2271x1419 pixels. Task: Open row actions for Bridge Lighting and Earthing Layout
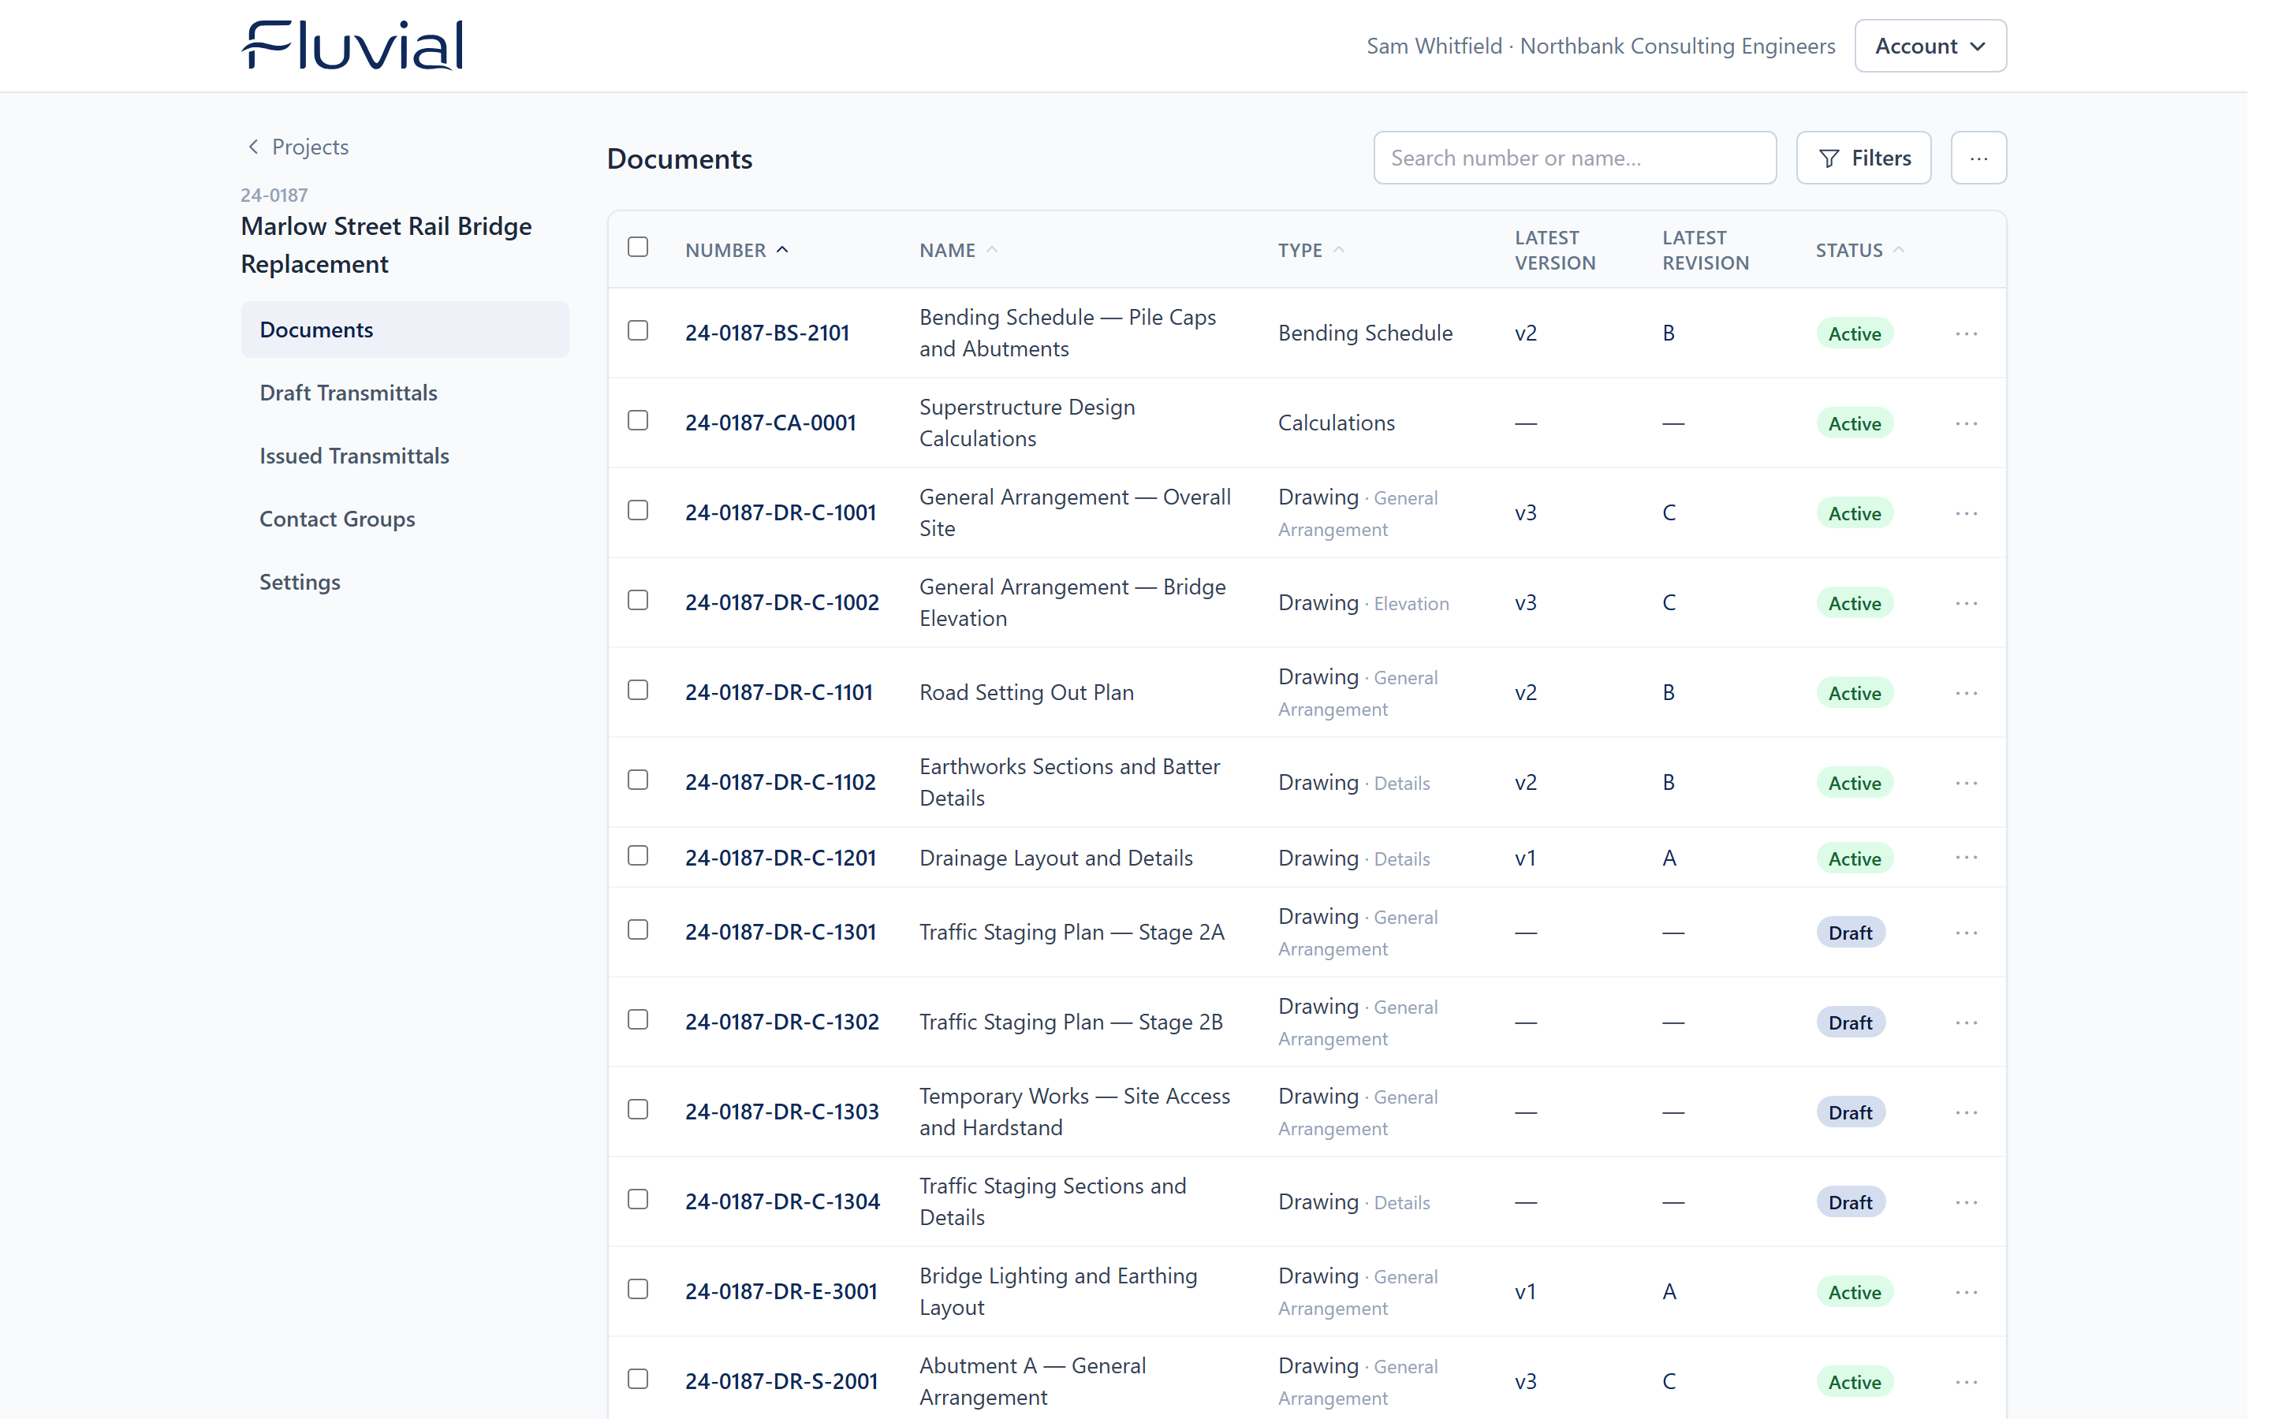(x=1966, y=1292)
